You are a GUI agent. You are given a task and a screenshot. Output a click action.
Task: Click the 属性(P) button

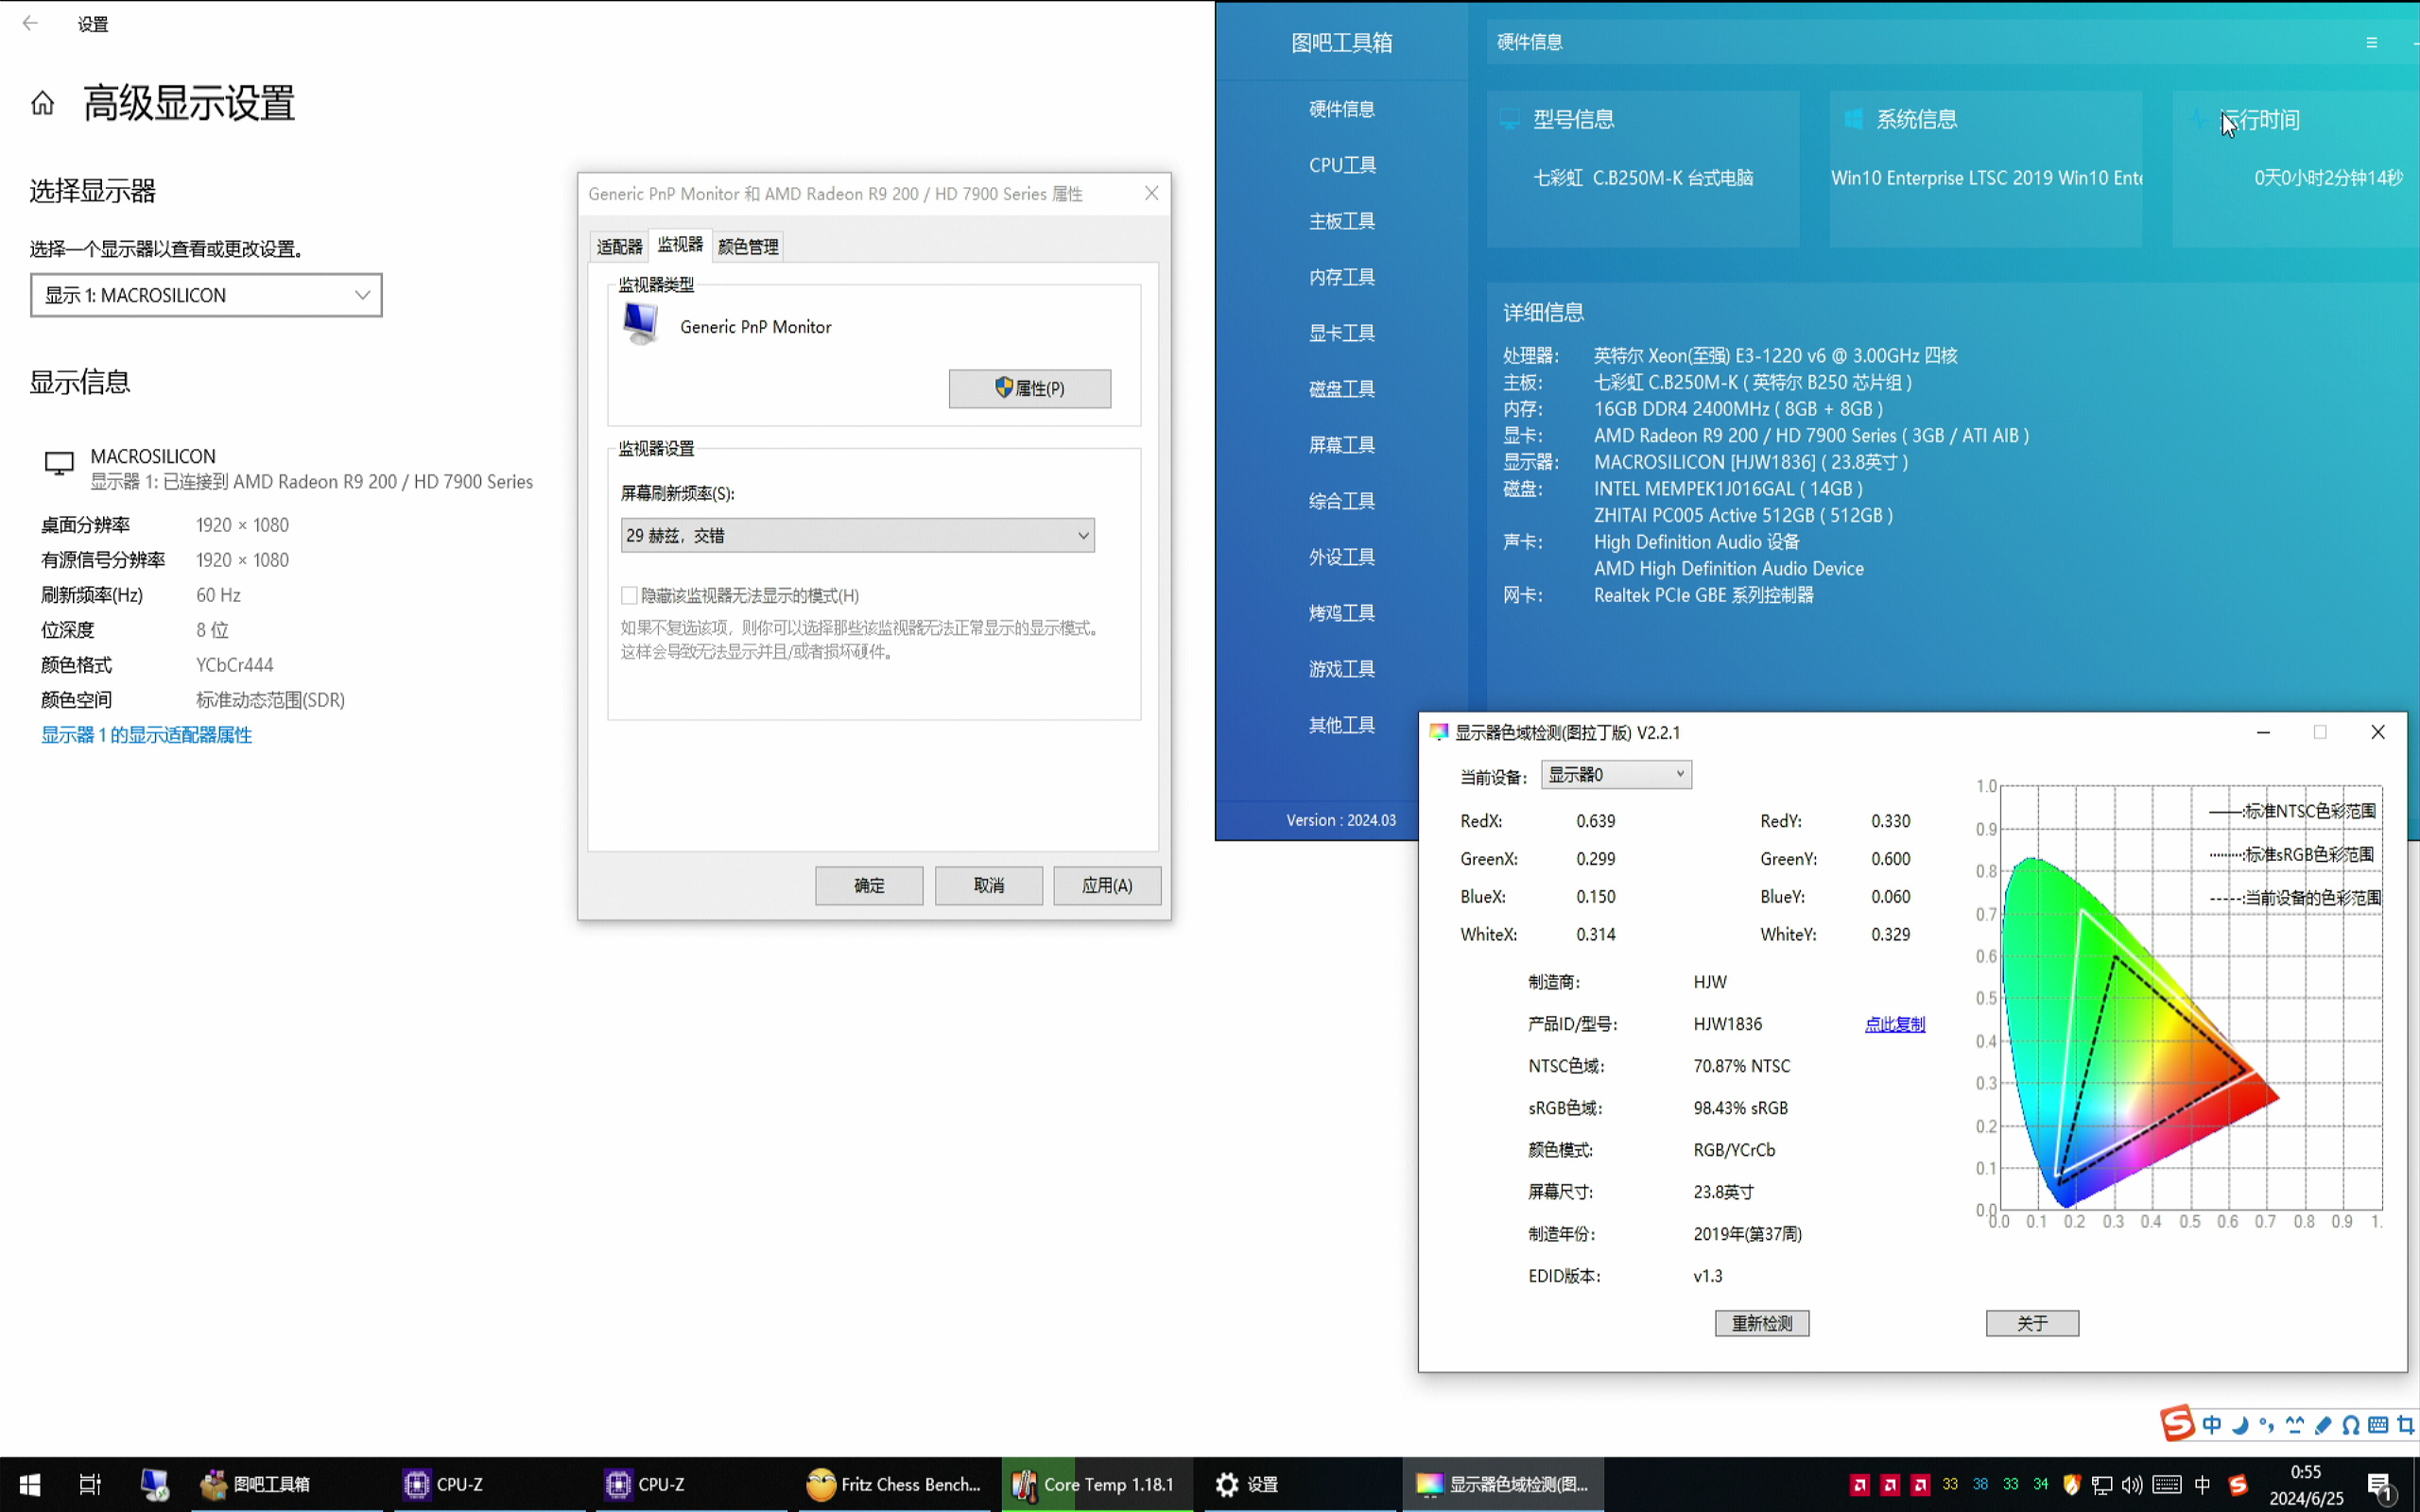tap(1030, 388)
